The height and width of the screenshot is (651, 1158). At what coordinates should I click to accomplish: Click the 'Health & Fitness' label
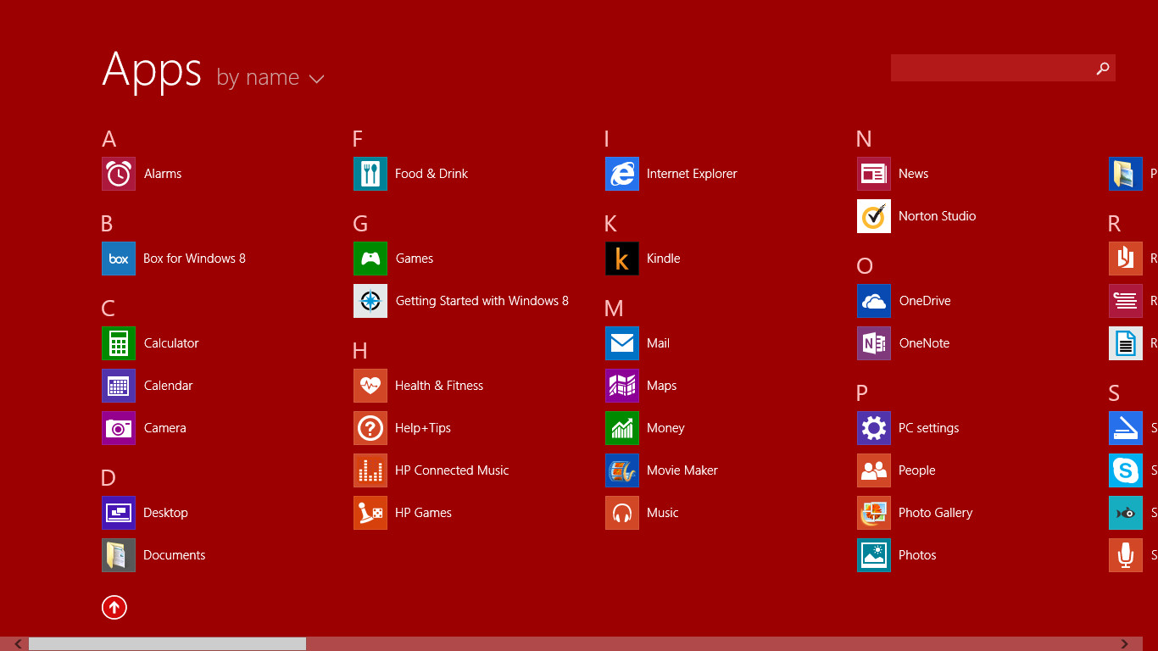click(439, 386)
